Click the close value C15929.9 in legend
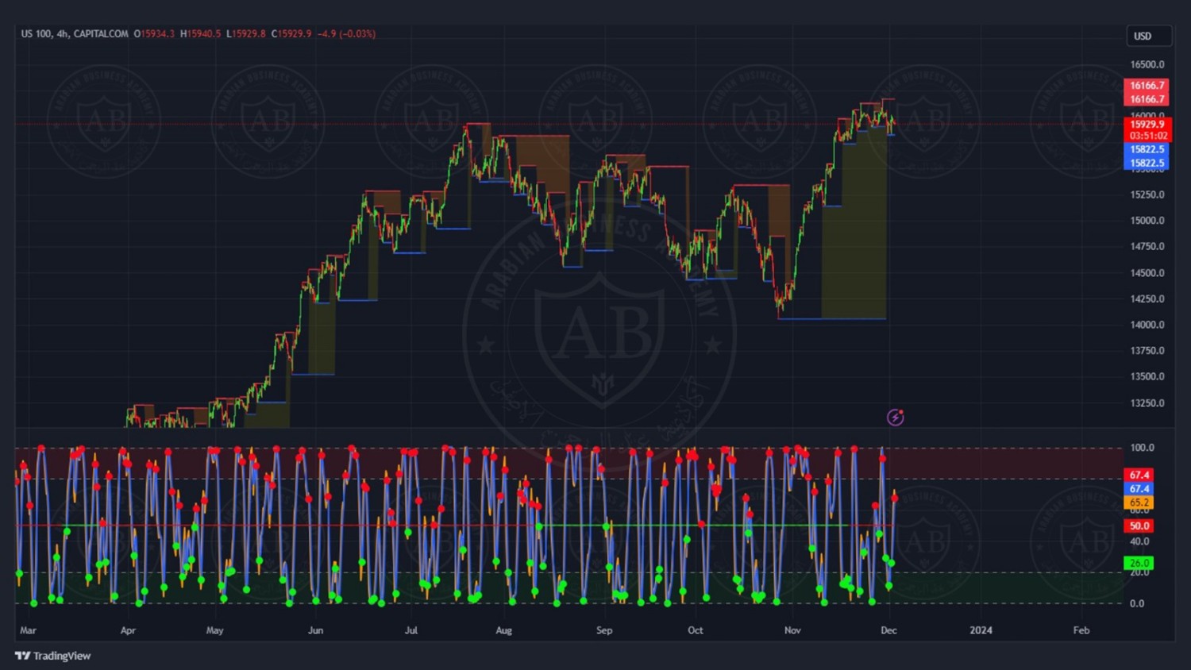 (291, 34)
